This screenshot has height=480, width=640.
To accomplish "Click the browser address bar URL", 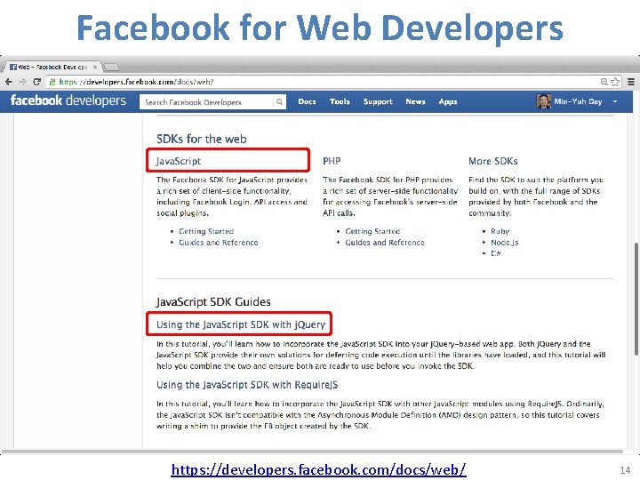I will [136, 82].
